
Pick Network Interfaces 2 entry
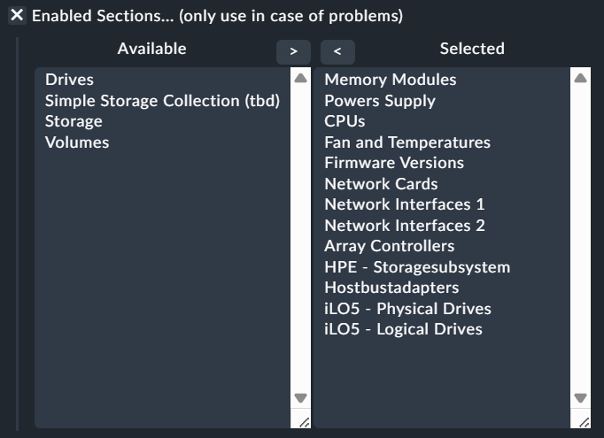point(405,226)
